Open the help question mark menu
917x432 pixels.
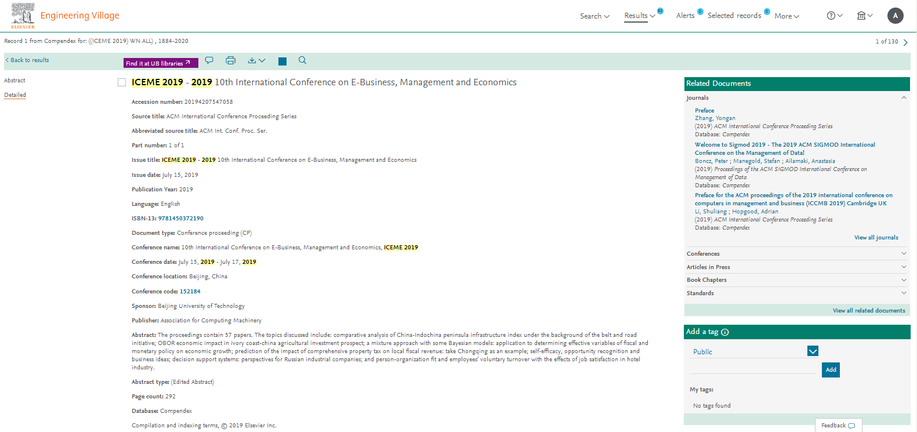(835, 16)
